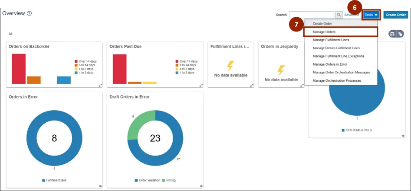Click red bar in Orders Past Due chart
Viewport: 411px width, 191px height.
pos(120,69)
